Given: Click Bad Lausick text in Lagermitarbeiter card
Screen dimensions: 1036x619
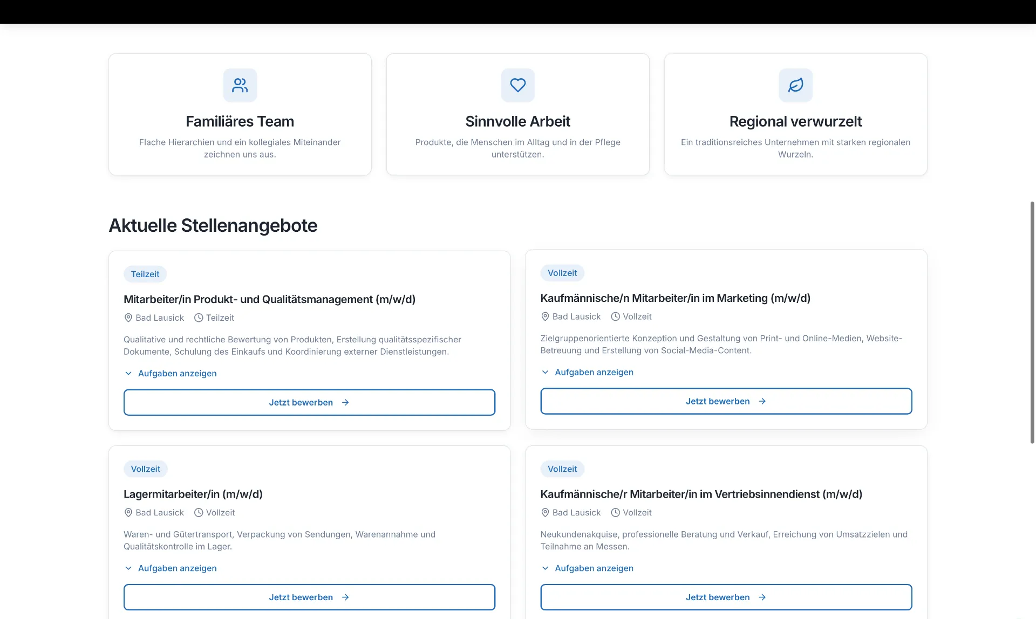Looking at the screenshot, I should 160,513.
